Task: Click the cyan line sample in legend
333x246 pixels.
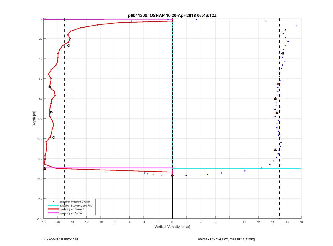Action: (53, 205)
